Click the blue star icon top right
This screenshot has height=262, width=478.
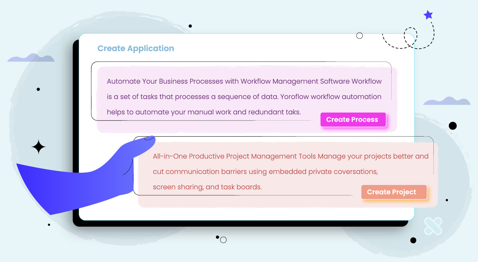coord(428,14)
